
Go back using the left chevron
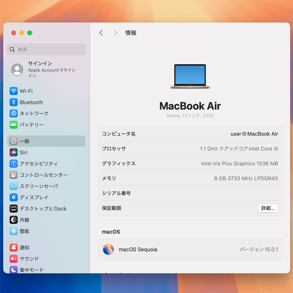coord(101,33)
